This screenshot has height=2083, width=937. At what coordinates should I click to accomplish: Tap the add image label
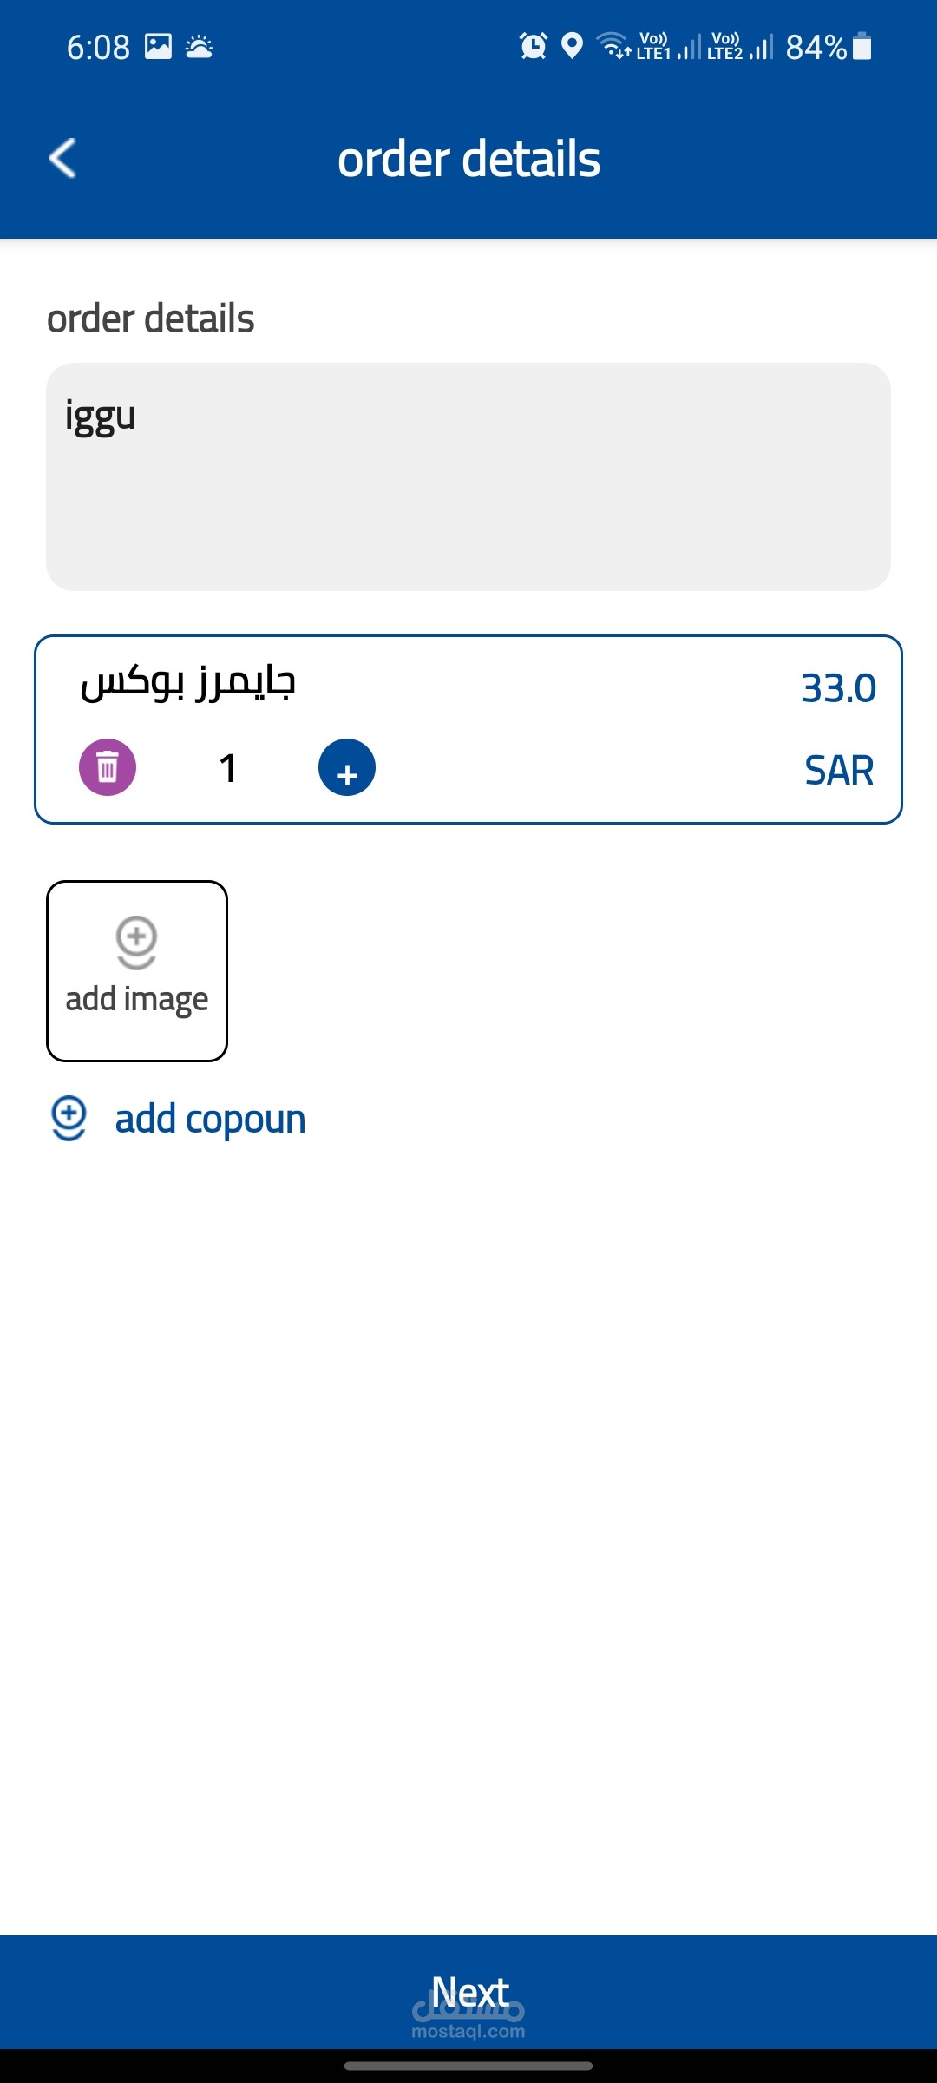click(x=137, y=1000)
